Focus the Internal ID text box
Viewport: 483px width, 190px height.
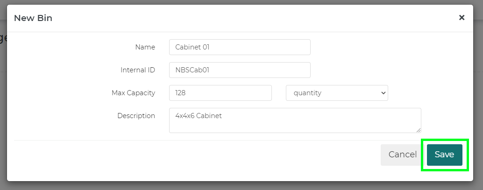(240, 70)
